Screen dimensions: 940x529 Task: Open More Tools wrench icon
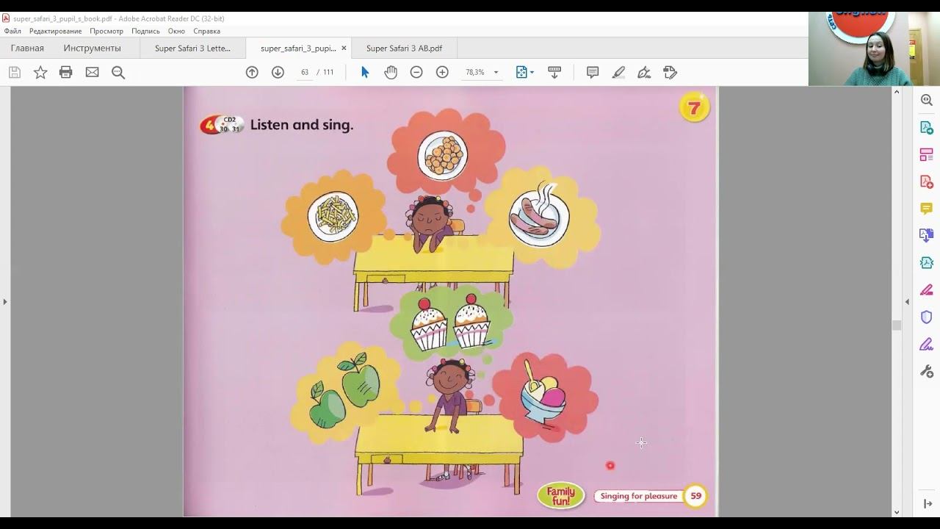(x=927, y=371)
